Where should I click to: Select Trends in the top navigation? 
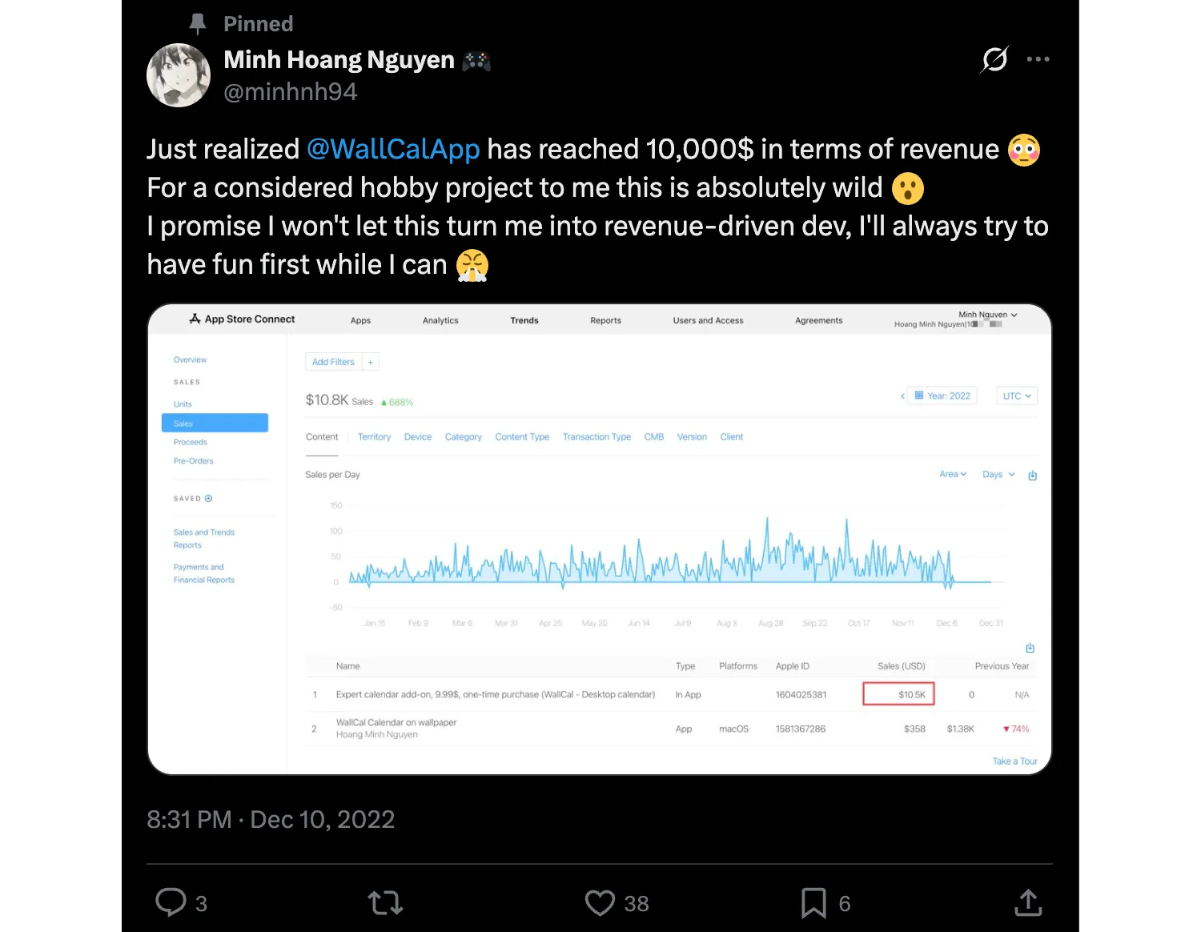(x=524, y=320)
